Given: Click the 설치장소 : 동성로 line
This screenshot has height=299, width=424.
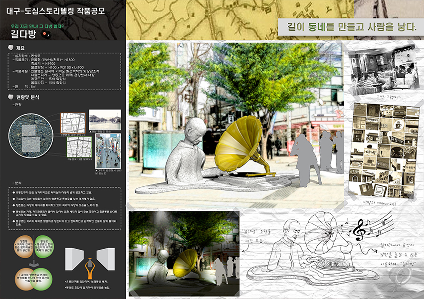Looking at the screenshot, I should tap(26, 56).
